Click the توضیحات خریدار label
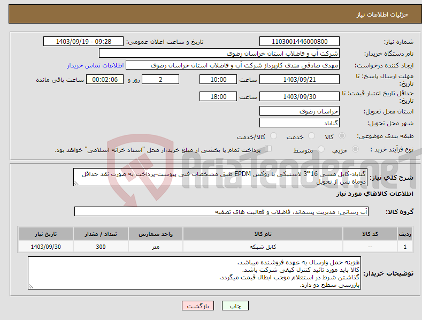 (388, 273)
